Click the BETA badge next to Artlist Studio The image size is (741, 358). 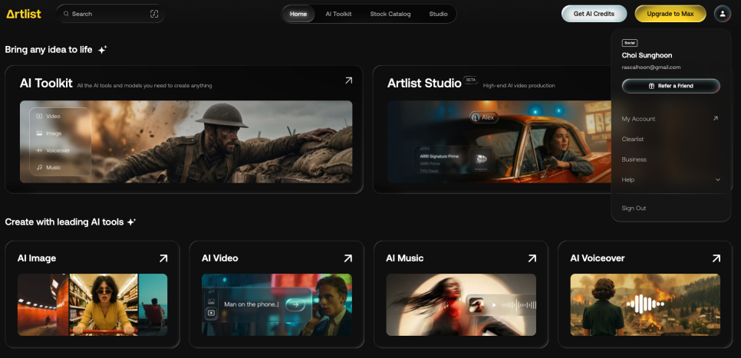(x=471, y=80)
